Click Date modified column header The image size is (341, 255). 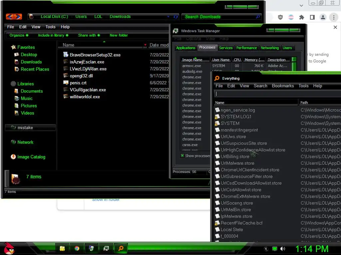tap(159, 45)
